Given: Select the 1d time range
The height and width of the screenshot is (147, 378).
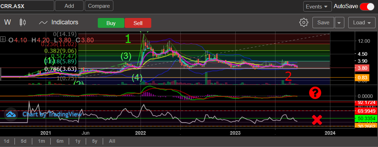Looking at the screenshot, I should click(x=6, y=141).
